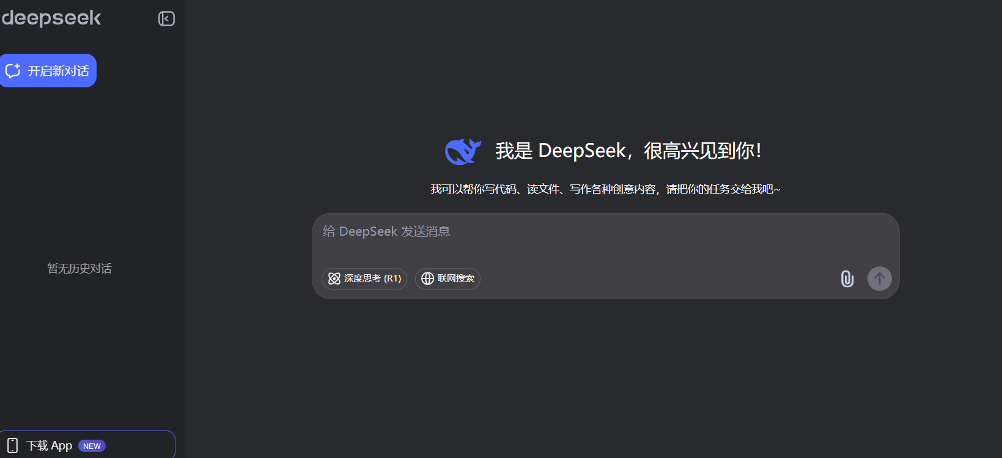Click the subtitle 我可以帮你写代码、读文件 text
Image resolution: width=1002 pixels, height=458 pixels.
point(605,189)
